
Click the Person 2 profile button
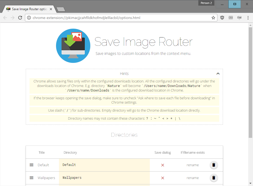(206, 3)
